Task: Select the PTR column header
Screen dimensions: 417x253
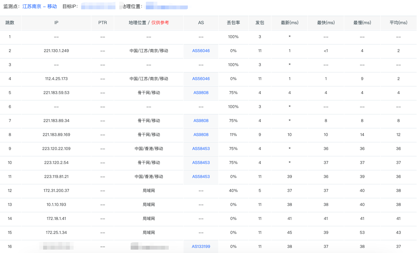Action: pos(102,23)
